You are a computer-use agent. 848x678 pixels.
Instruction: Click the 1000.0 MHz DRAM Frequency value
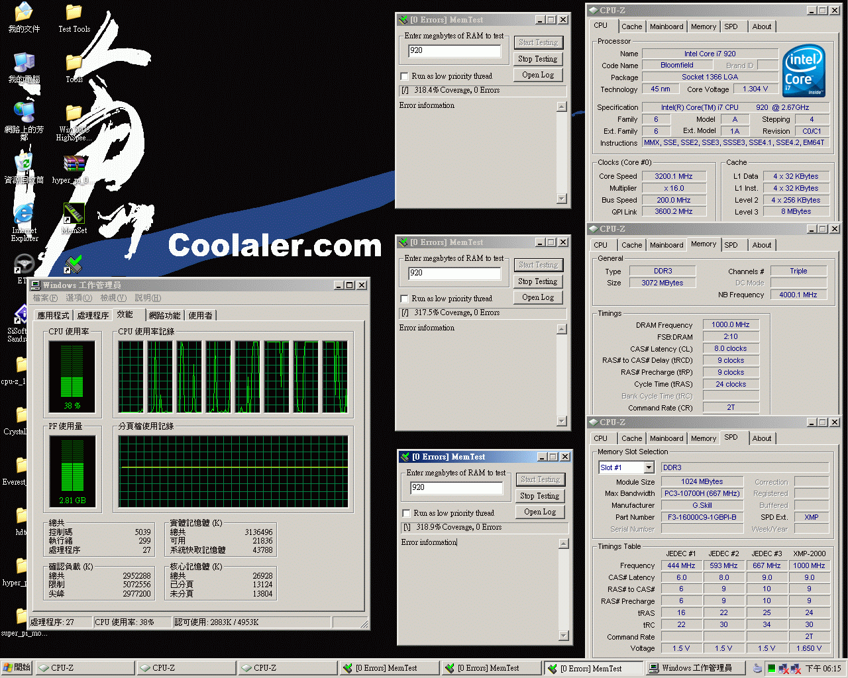tap(731, 324)
